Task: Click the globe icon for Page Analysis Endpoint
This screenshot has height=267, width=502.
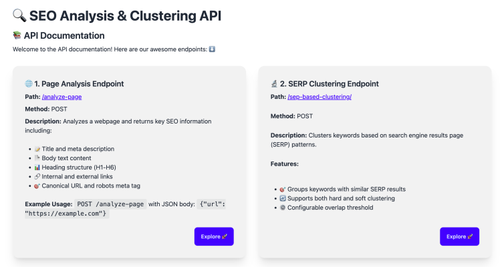Action: [x=29, y=84]
